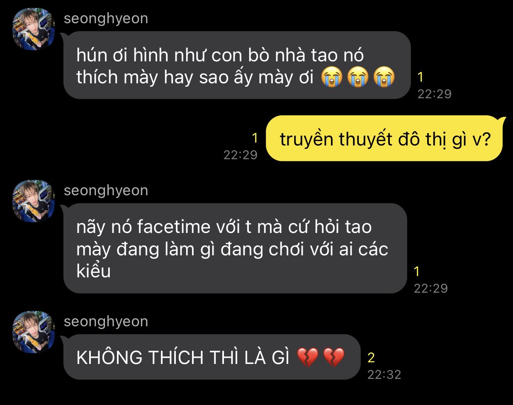513x405 pixels.
Task: Tap the middle crying emoji in first message
Action: pyautogui.click(x=358, y=78)
